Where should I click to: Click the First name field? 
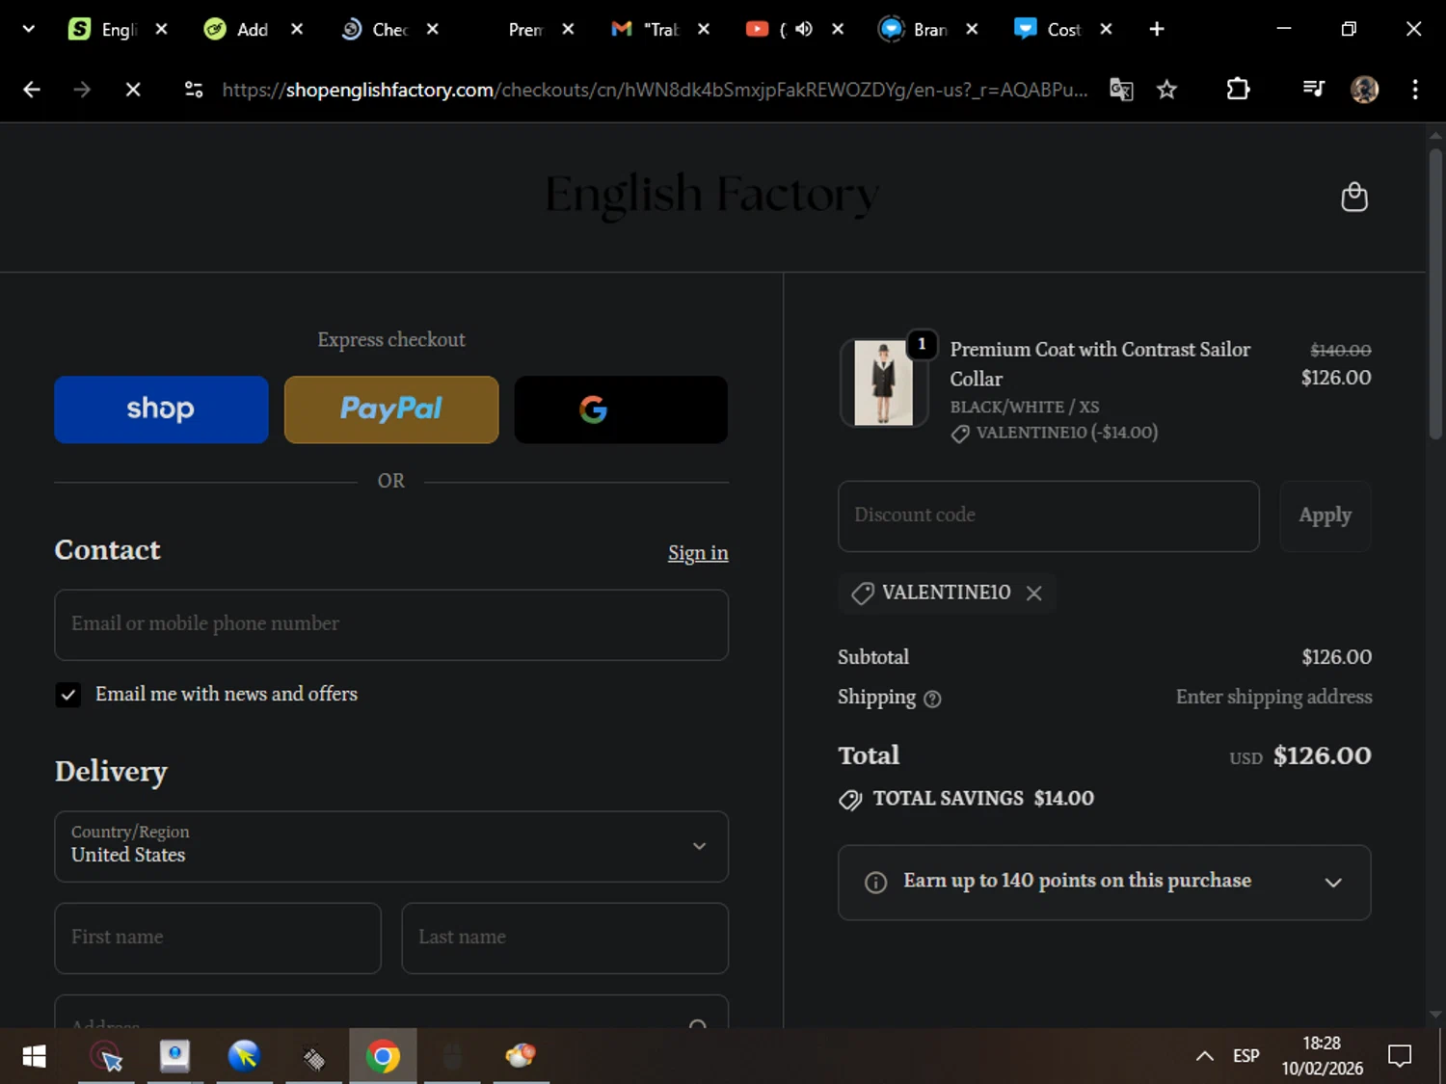[x=218, y=938]
